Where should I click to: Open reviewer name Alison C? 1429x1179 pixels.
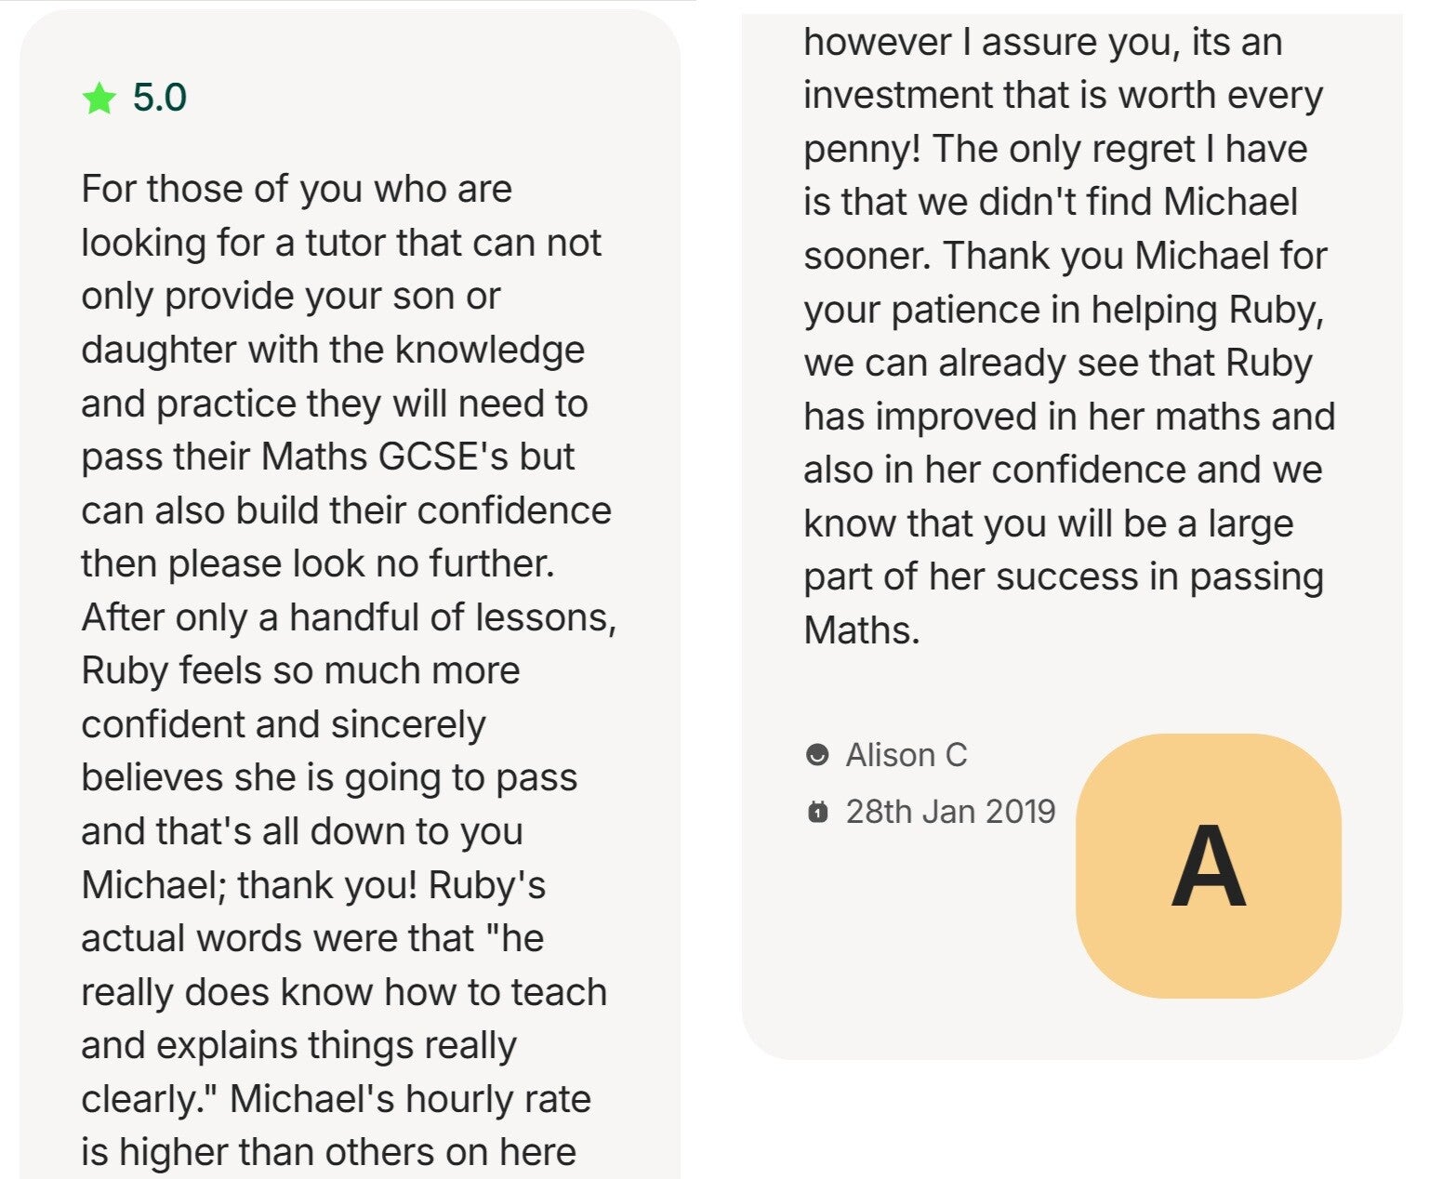(906, 755)
